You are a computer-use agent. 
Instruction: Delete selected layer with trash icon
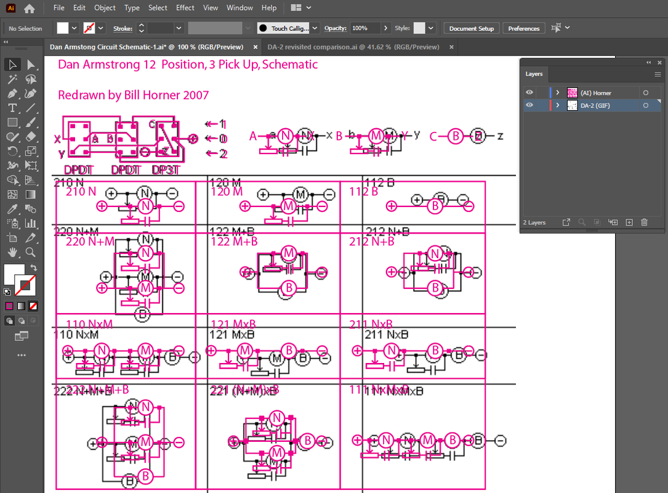(644, 222)
